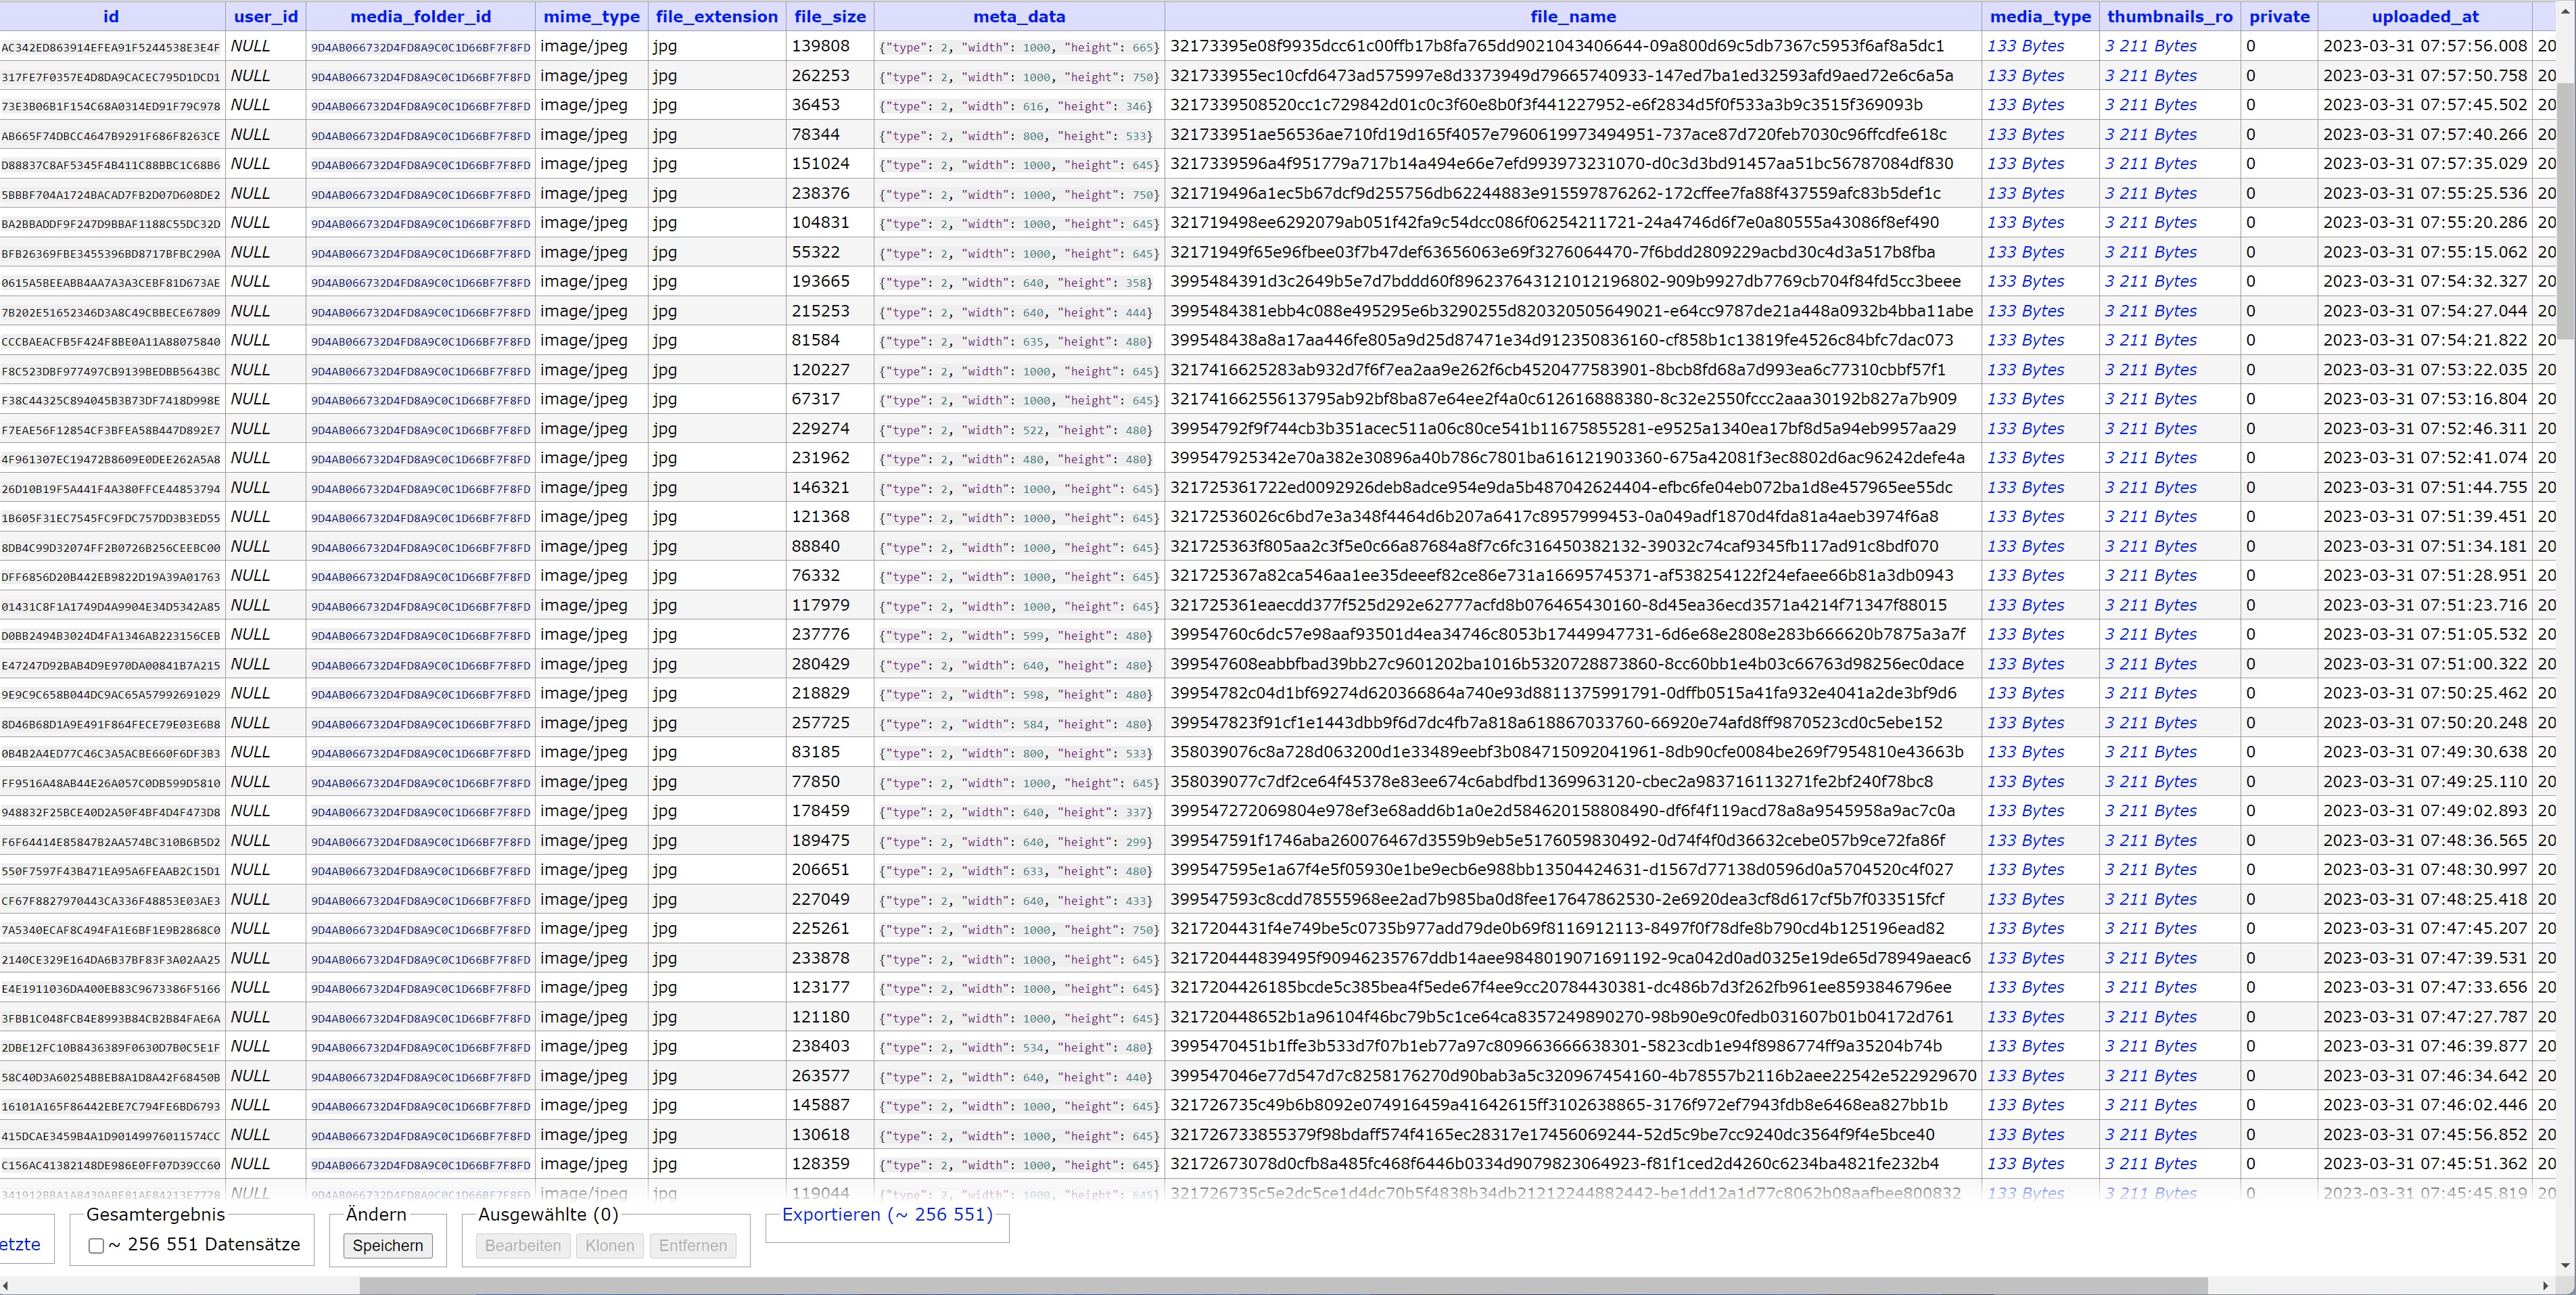Open 3 211 Bytes link in file_size 78344 row
The width and height of the screenshot is (2576, 1295).
coord(2151,134)
